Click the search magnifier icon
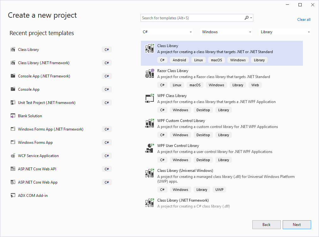Viewport: 319px width, 237px height. click(246, 18)
